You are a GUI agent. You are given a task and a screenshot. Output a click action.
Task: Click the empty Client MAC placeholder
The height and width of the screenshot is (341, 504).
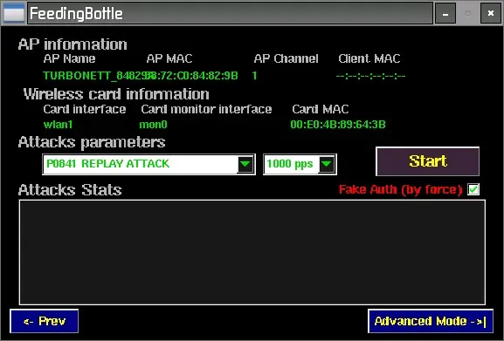[x=370, y=76]
